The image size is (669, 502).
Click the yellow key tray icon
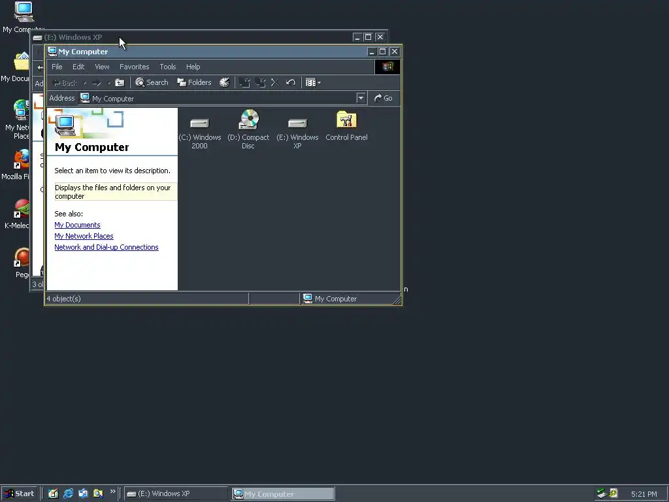click(x=613, y=493)
